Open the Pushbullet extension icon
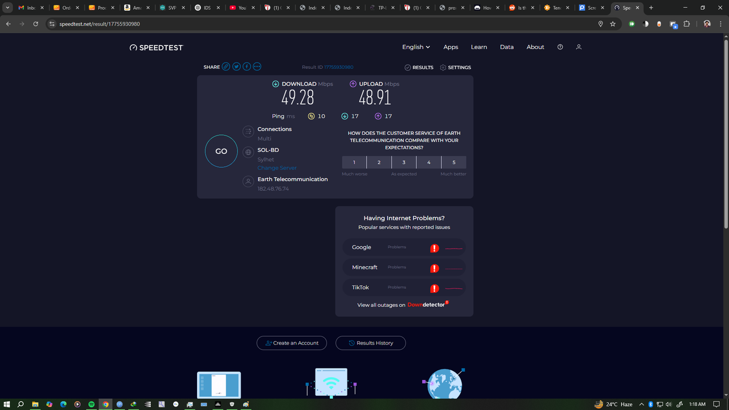 click(x=632, y=24)
